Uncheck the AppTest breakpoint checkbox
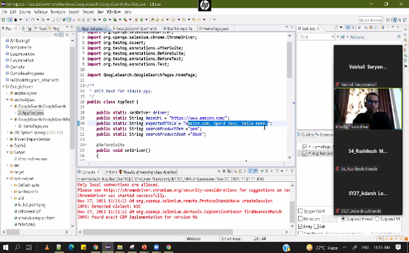Image resolution: width=409 pixels, height=253 pixels. coord(305,154)
